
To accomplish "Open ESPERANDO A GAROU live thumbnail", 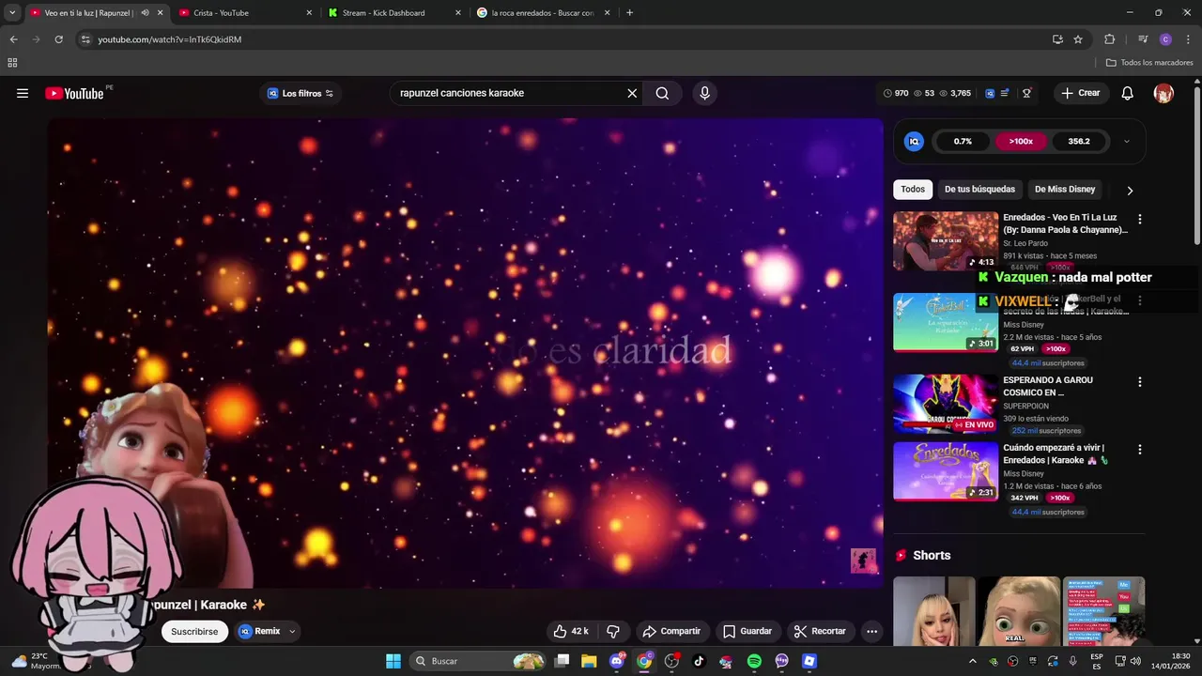I will point(946,404).
